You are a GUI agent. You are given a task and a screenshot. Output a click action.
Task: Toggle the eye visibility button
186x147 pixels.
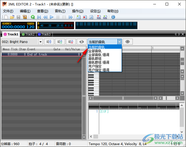click(128, 42)
